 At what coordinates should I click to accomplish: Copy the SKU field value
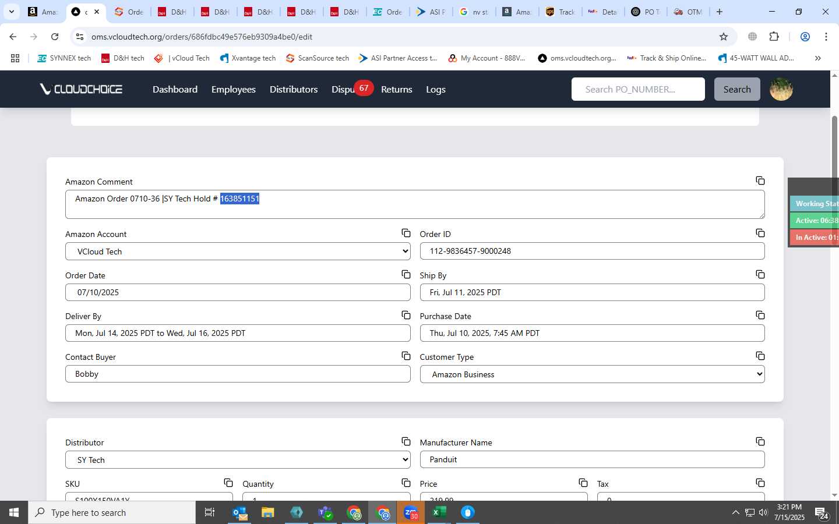point(228,483)
